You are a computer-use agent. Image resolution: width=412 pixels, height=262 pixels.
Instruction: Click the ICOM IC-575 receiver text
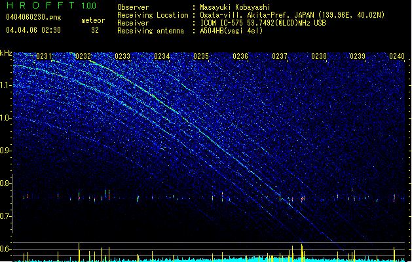[263, 23]
